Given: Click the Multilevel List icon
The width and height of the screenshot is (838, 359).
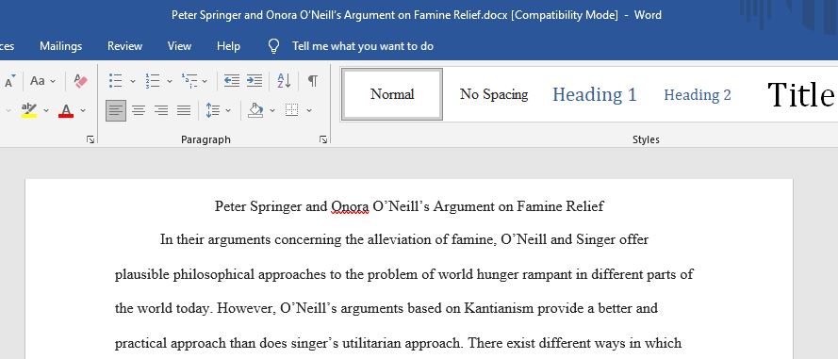Looking at the screenshot, I should point(189,81).
